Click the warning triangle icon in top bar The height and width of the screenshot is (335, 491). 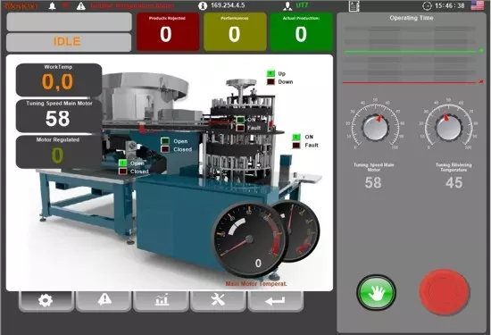tap(80, 6)
